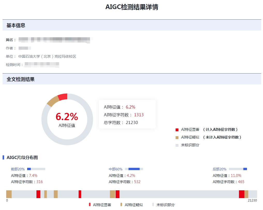Click the grey 未标识部分 square in right legend
This screenshot has height=210, width=263.
click(177, 145)
